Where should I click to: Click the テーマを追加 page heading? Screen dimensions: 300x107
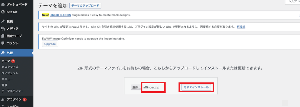pos(53,6)
